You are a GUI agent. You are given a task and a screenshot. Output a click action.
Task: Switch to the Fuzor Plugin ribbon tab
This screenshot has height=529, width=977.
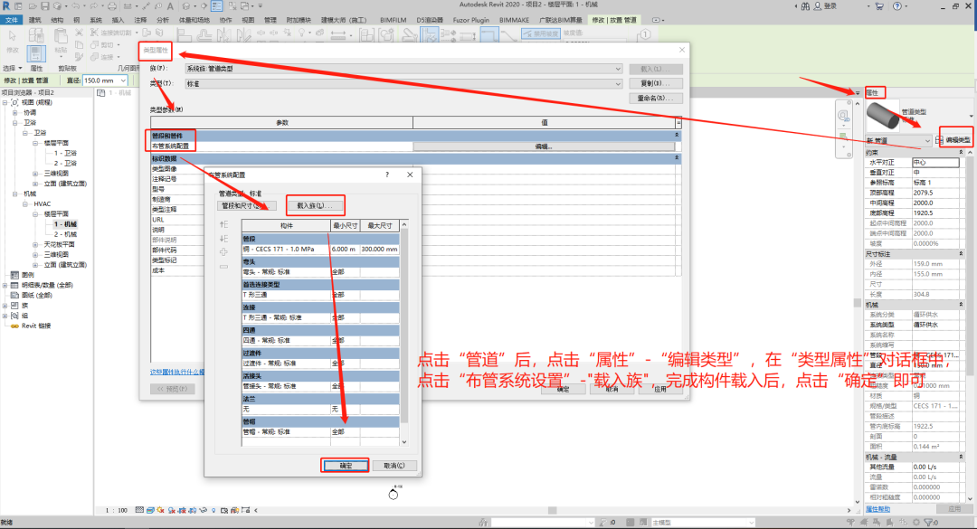(471, 20)
